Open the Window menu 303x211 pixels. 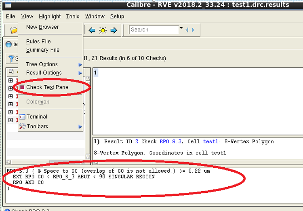click(x=95, y=17)
